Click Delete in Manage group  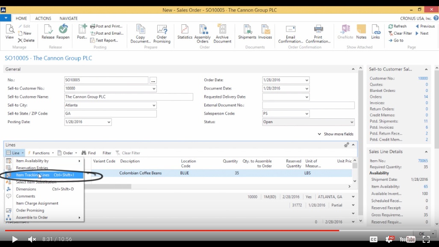[x=27, y=40]
